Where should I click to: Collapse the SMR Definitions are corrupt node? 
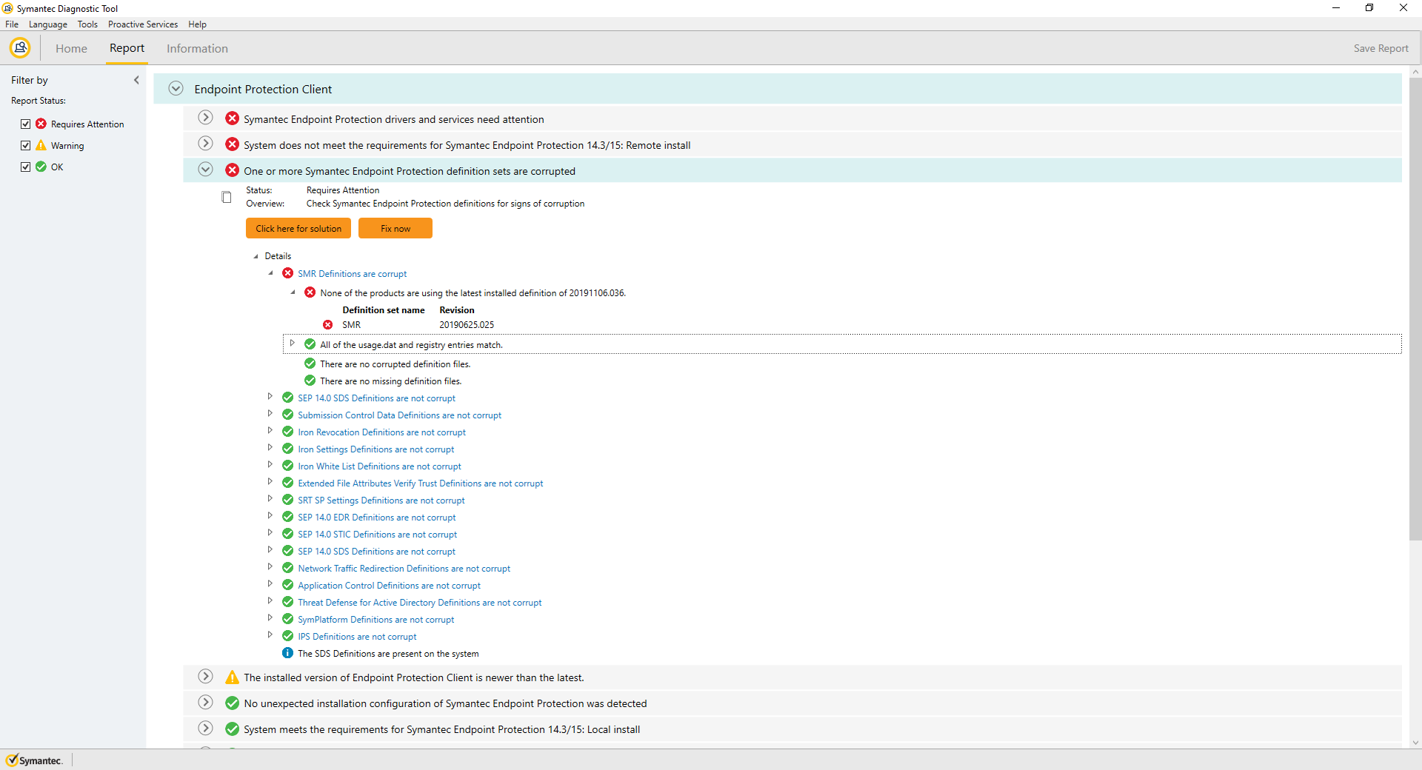(x=271, y=273)
